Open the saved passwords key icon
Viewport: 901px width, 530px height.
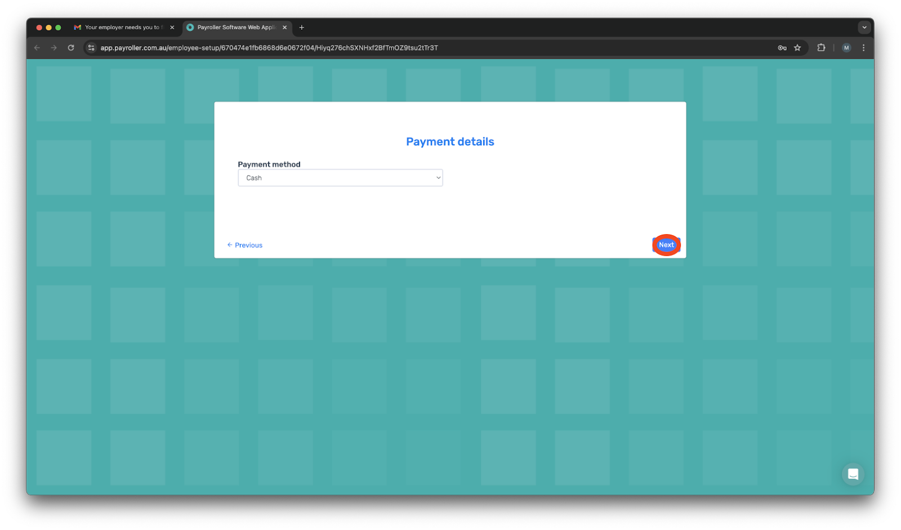(782, 48)
